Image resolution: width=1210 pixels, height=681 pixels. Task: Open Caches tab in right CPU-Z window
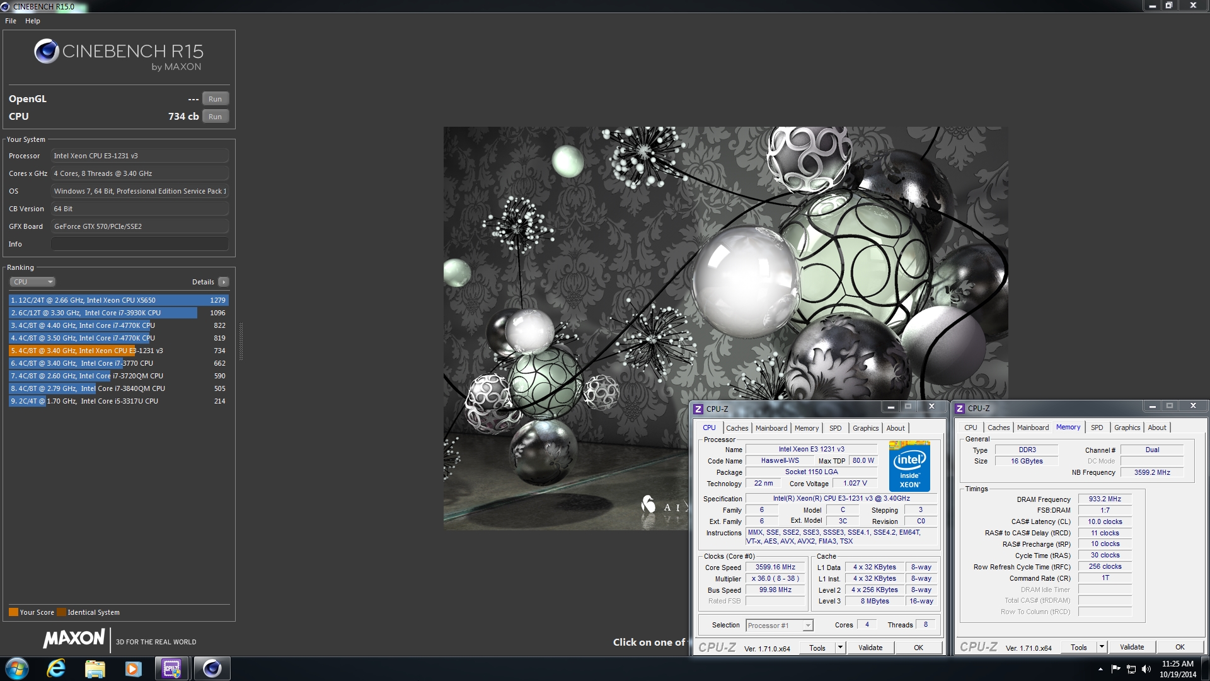point(998,428)
